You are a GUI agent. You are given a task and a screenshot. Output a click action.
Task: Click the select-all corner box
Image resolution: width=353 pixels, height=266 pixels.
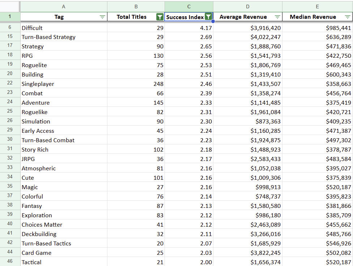(10, 6)
